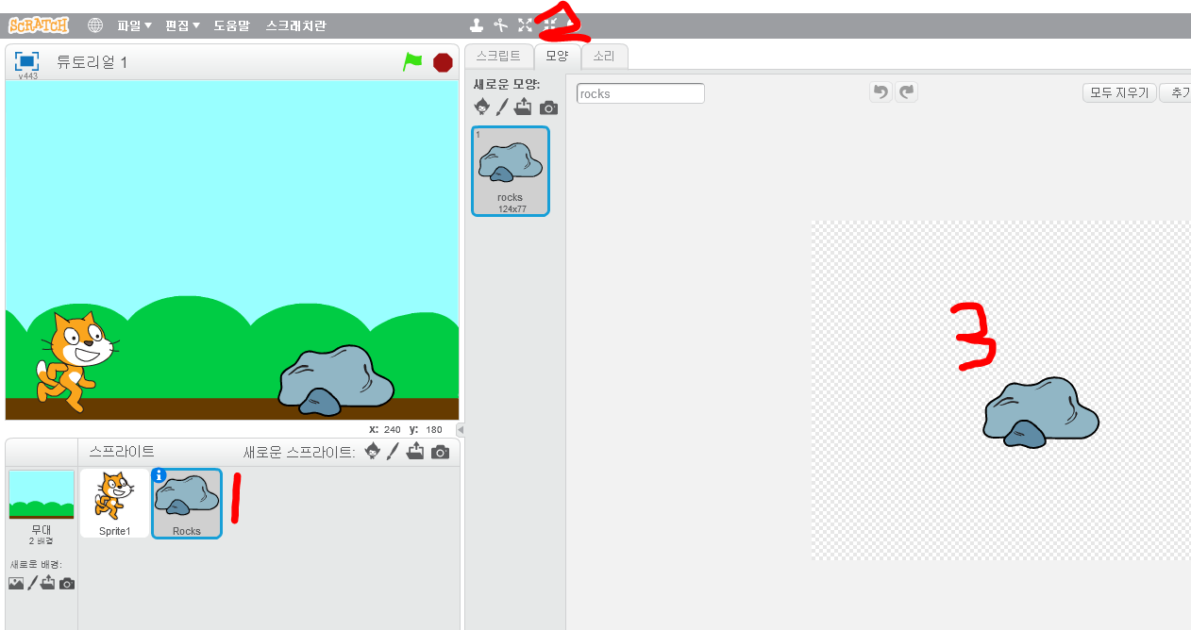Upload a new sprite from file
Image resolution: width=1191 pixels, height=630 pixels.
click(415, 452)
